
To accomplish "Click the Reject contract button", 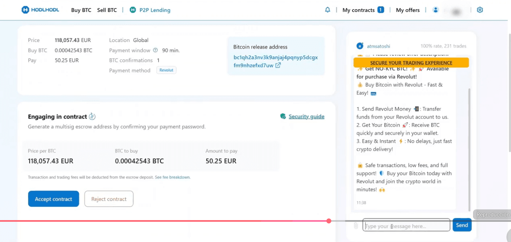I will [x=109, y=199].
